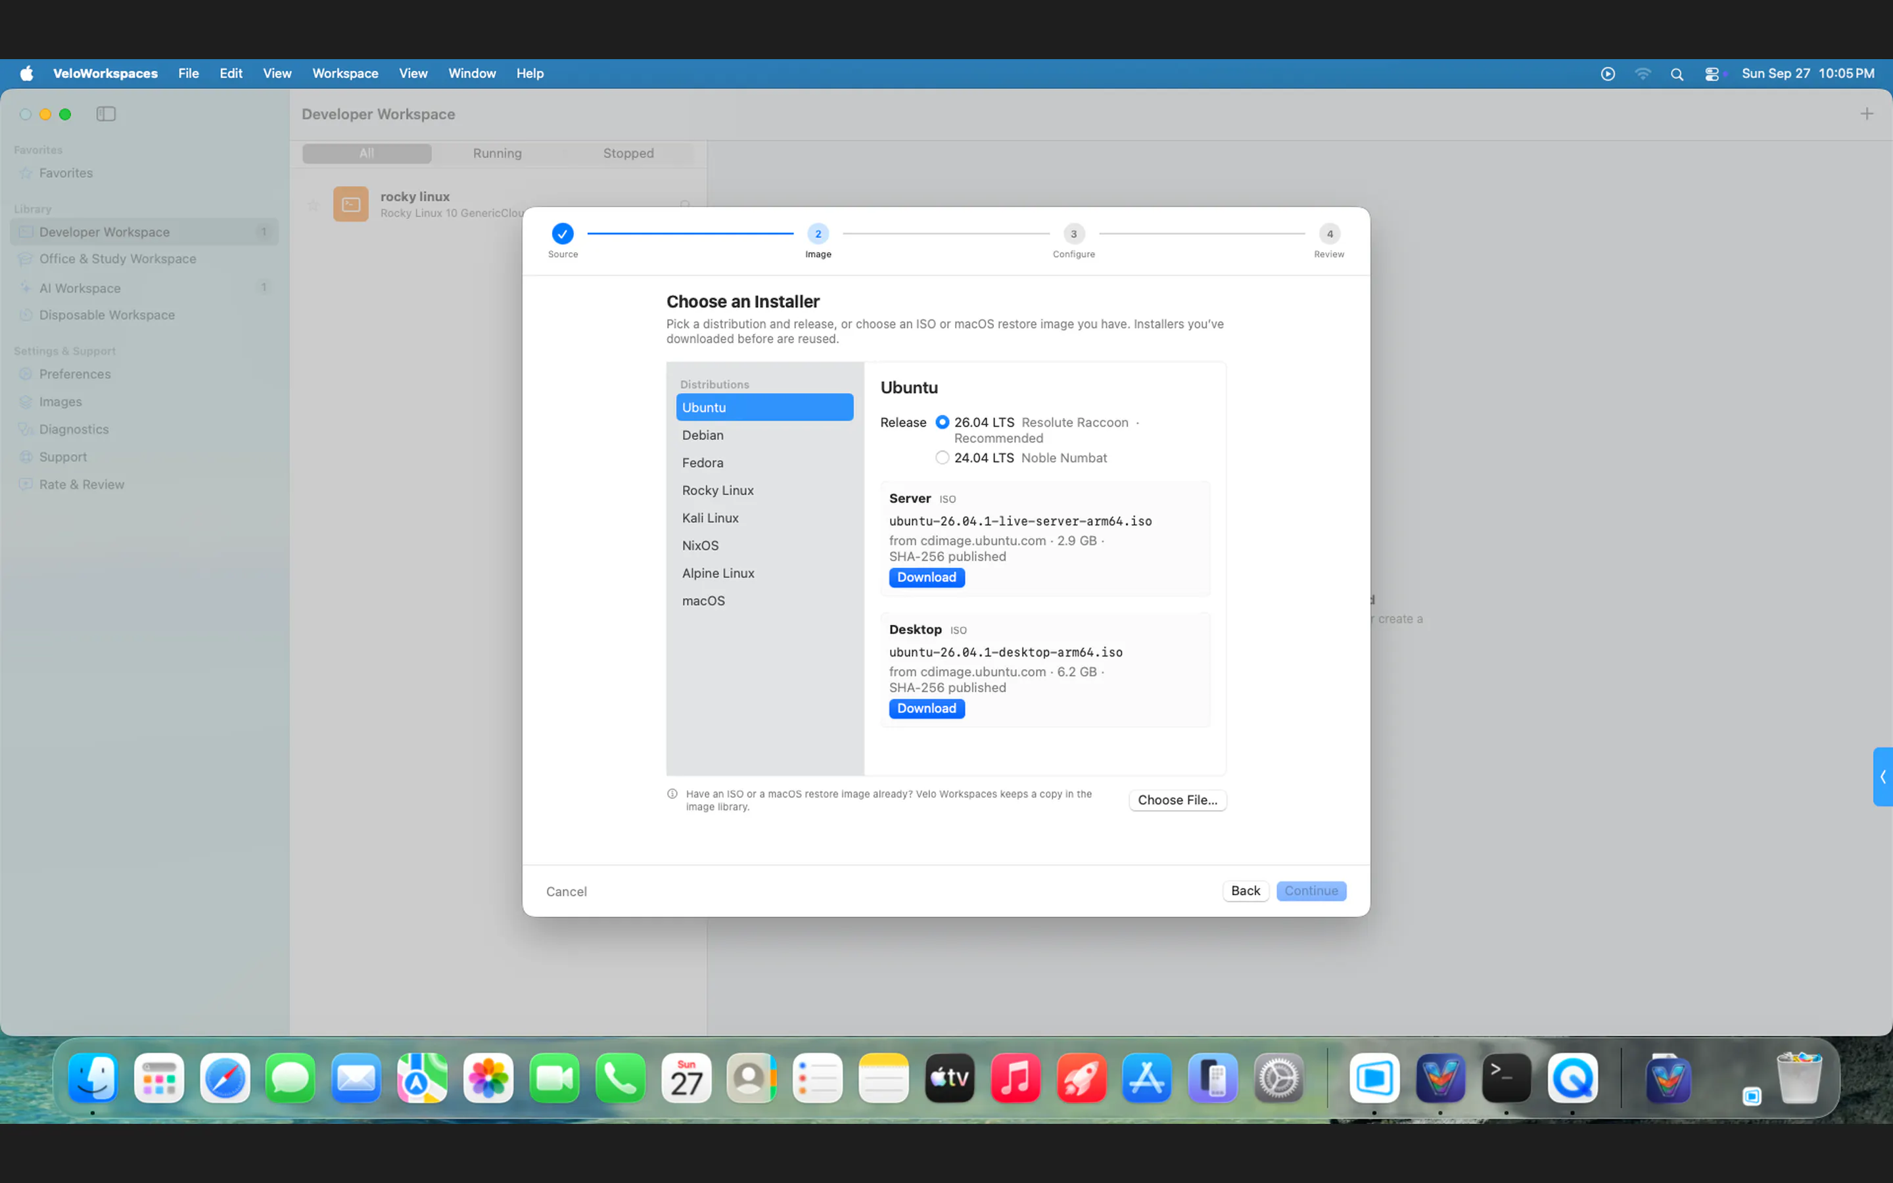Open App Store from the Dock
This screenshot has height=1183, width=1893.
[1147, 1077]
